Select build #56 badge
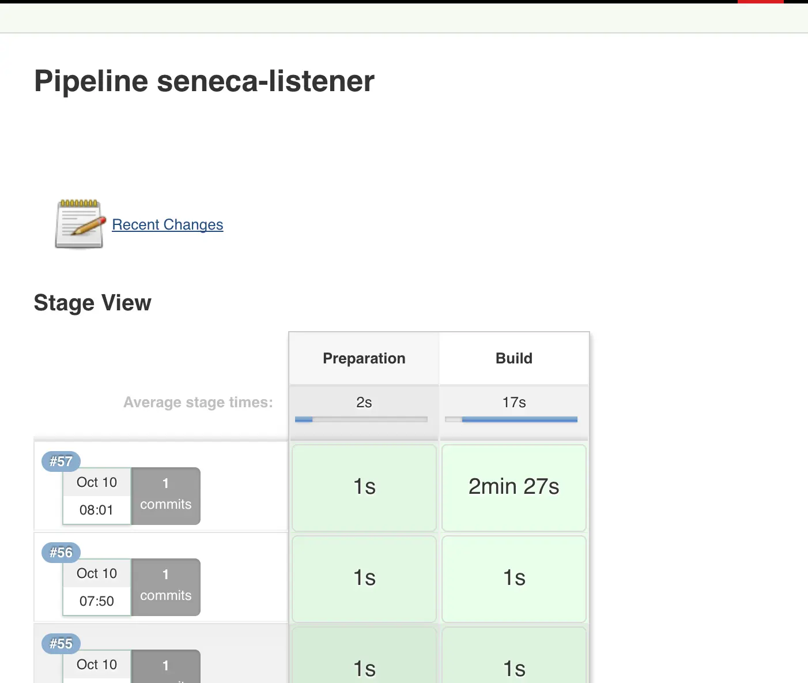 (61, 553)
